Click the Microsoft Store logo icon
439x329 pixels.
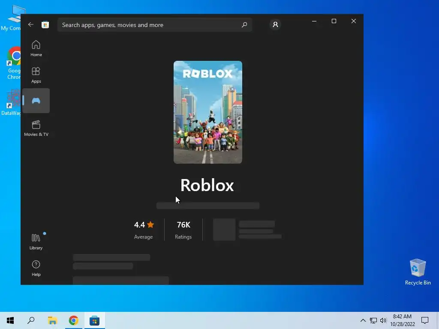tap(45, 24)
